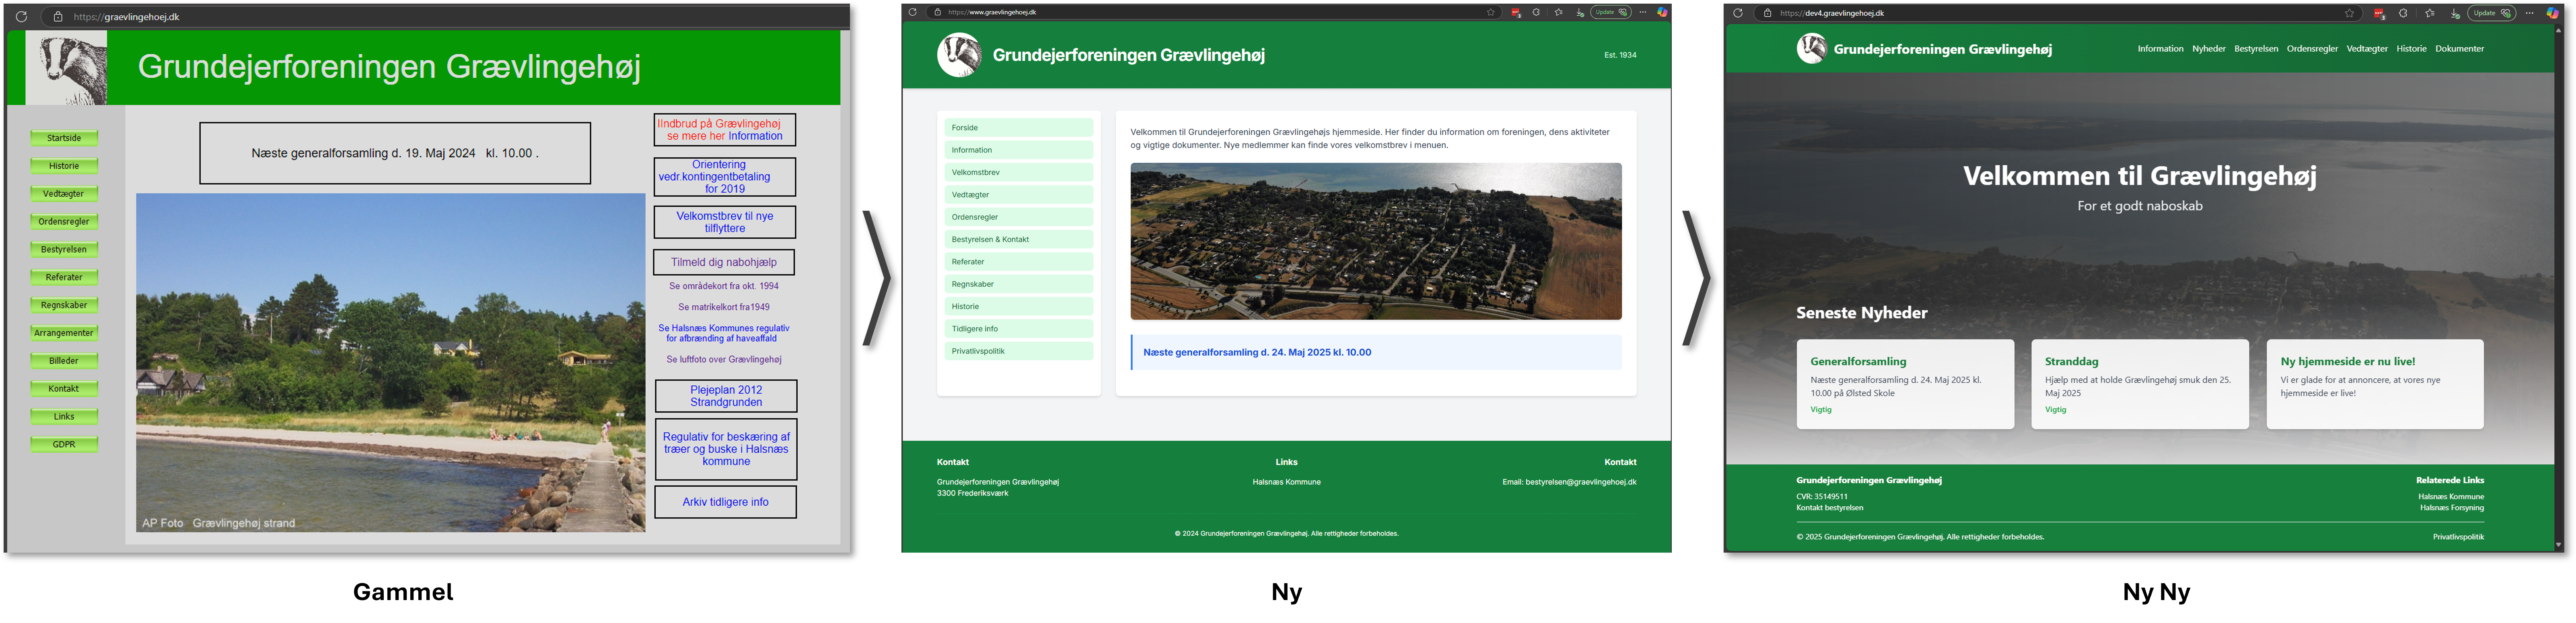This screenshot has height=623, width=2576.
Task: Click Kontakt bestyrelsen in Ny Ny footer
Action: click(1829, 508)
